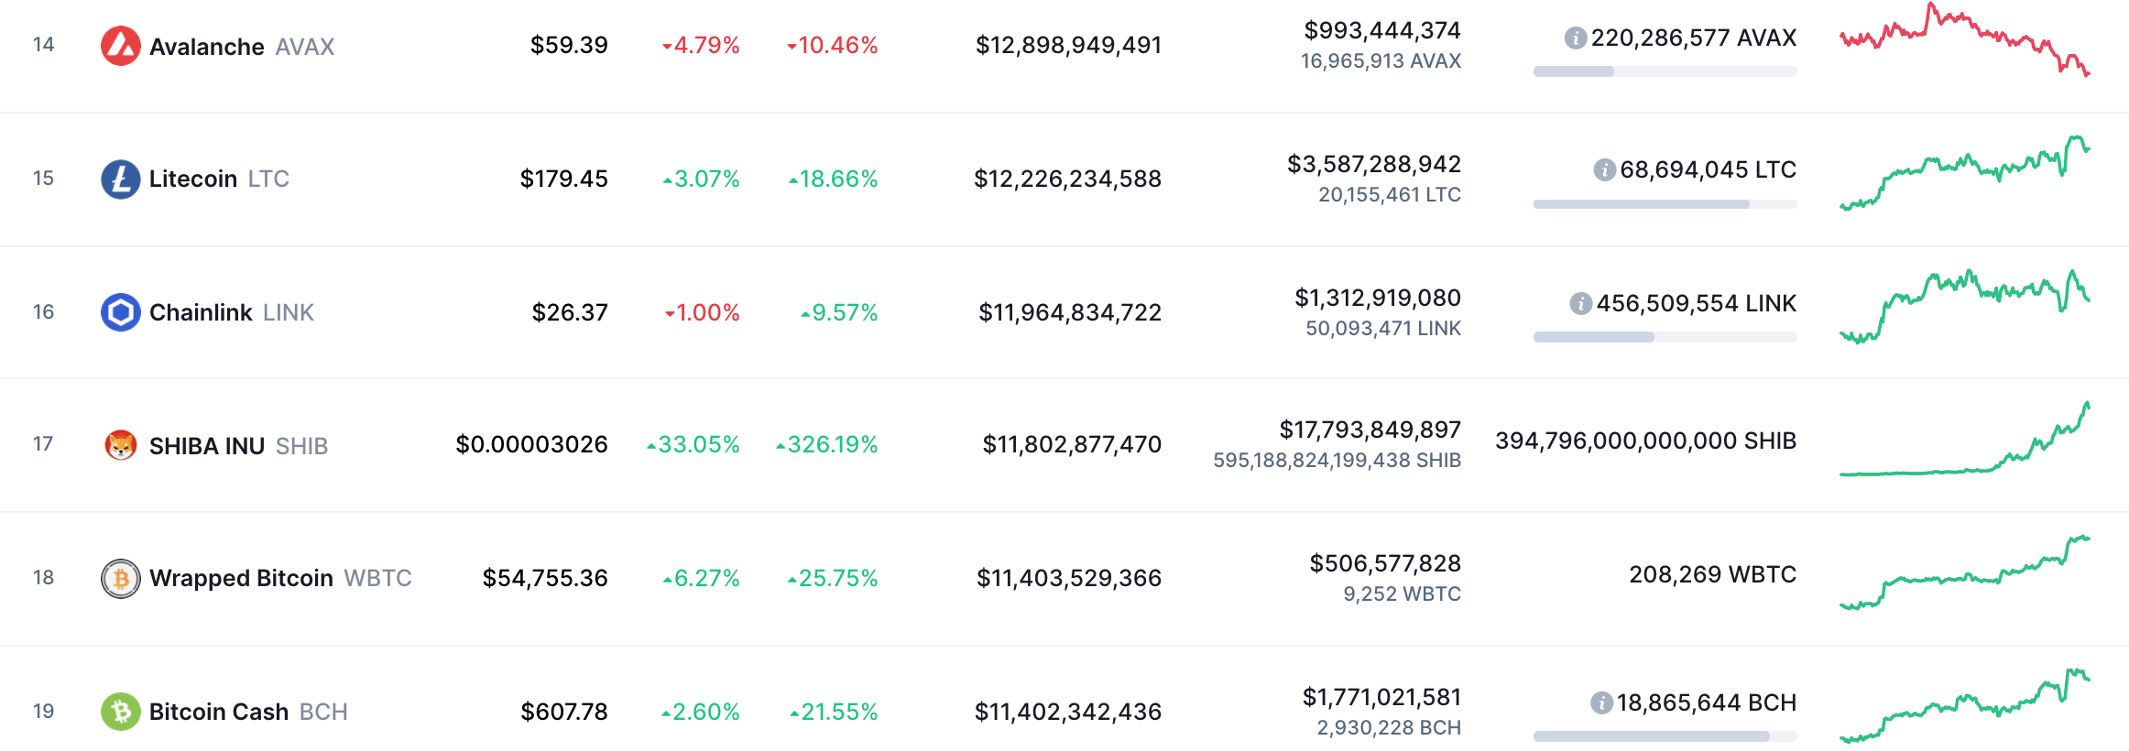Open Avalanche red 7-day sparkline chart
Screen dimensions: 2129x751
(x=1964, y=40)
